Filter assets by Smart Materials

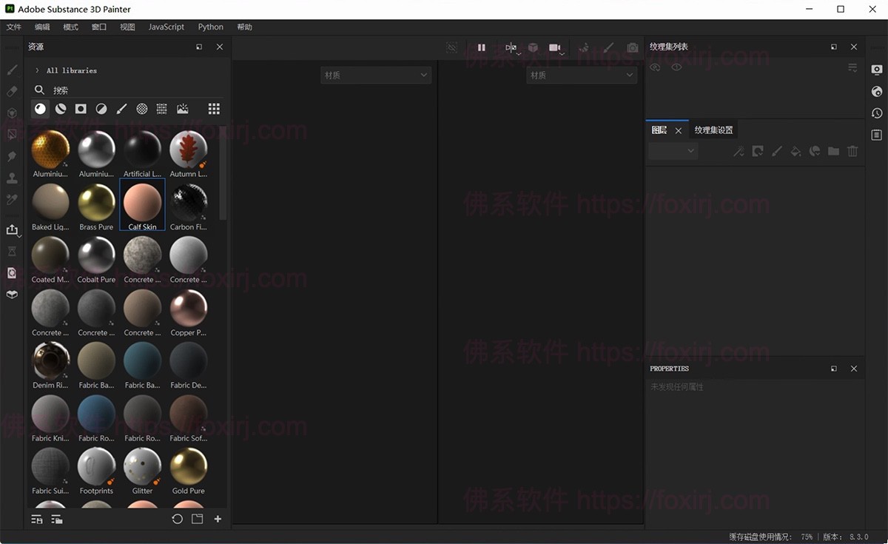[61, 109]
